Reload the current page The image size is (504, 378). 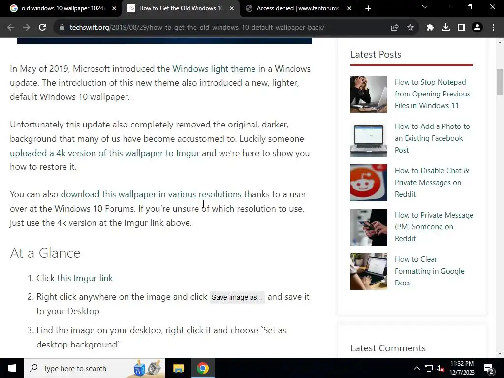point(42,28)
